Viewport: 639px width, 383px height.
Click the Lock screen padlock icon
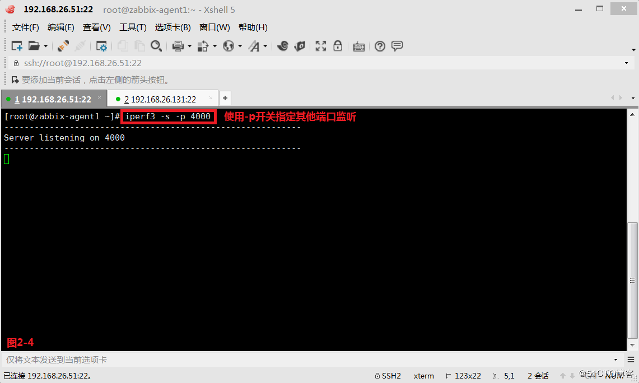coord(338,45)
